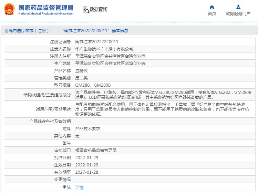The width and height of the screenshot is (258, 193).
Task: Click the product name 血糖仪 cell
Action: [164, 70]
